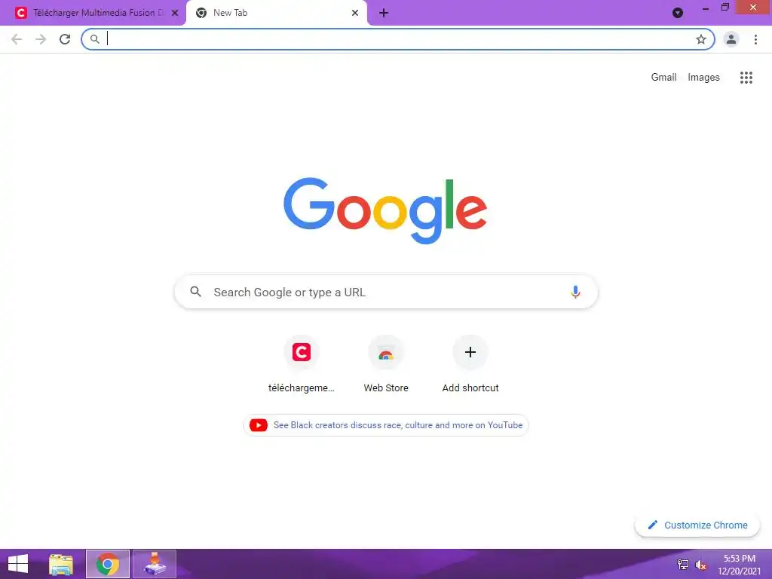
Task: Open the YouTube Black creators promo link
Action: tap(386, 425)
